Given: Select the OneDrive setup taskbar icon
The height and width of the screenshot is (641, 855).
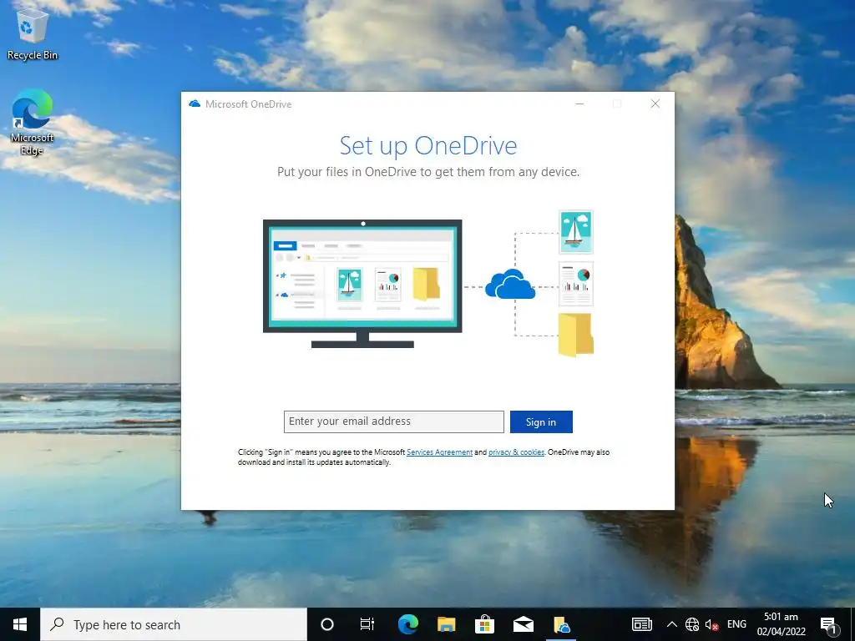Looking at the screenshot, I should [561, 624].
